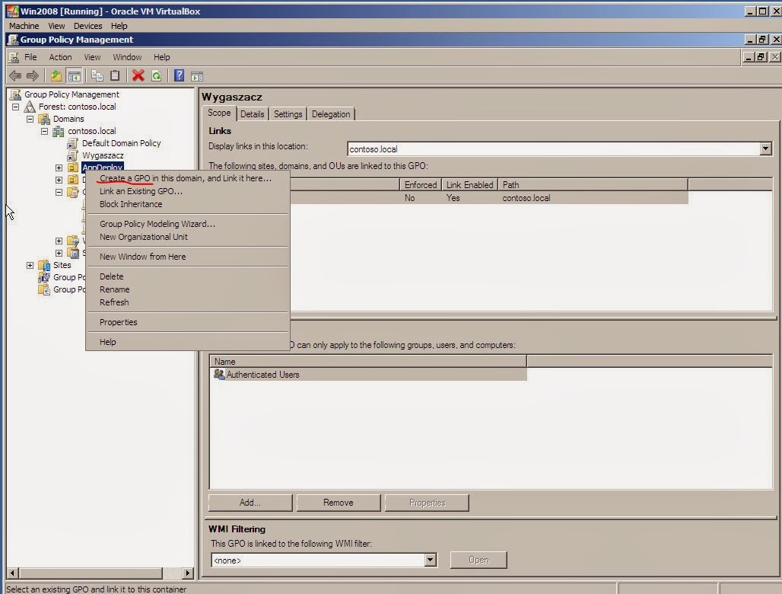Click the Add... button
Viewport: 782px width, 594px height.
pos(250,503)
